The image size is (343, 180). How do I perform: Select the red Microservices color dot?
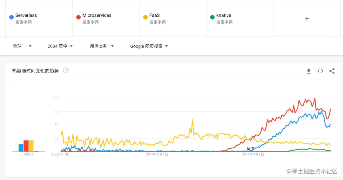tap(78, 17)
